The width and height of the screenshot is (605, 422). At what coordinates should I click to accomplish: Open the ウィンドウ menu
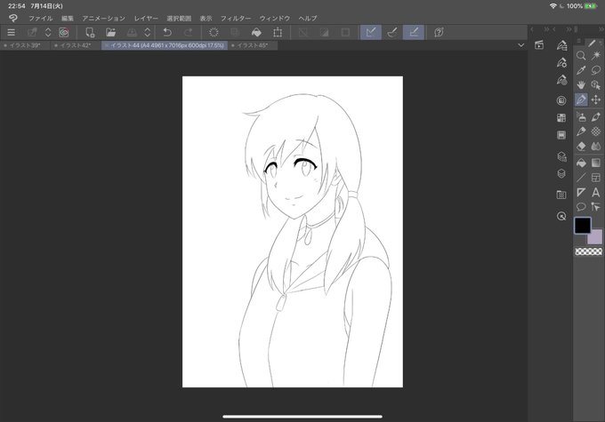click(275, 18)
